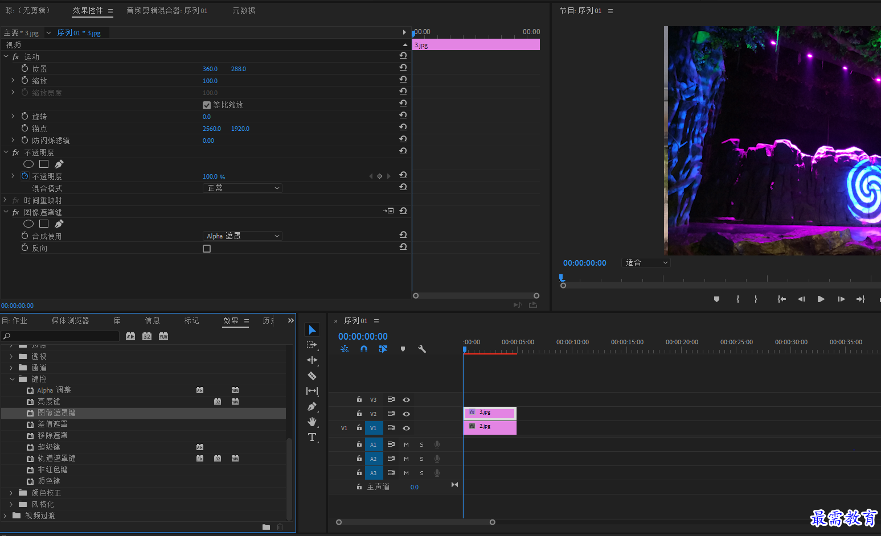Select 3.jpg clip on V2 track
The image size is (881, 536).
(x=490, y=413)
